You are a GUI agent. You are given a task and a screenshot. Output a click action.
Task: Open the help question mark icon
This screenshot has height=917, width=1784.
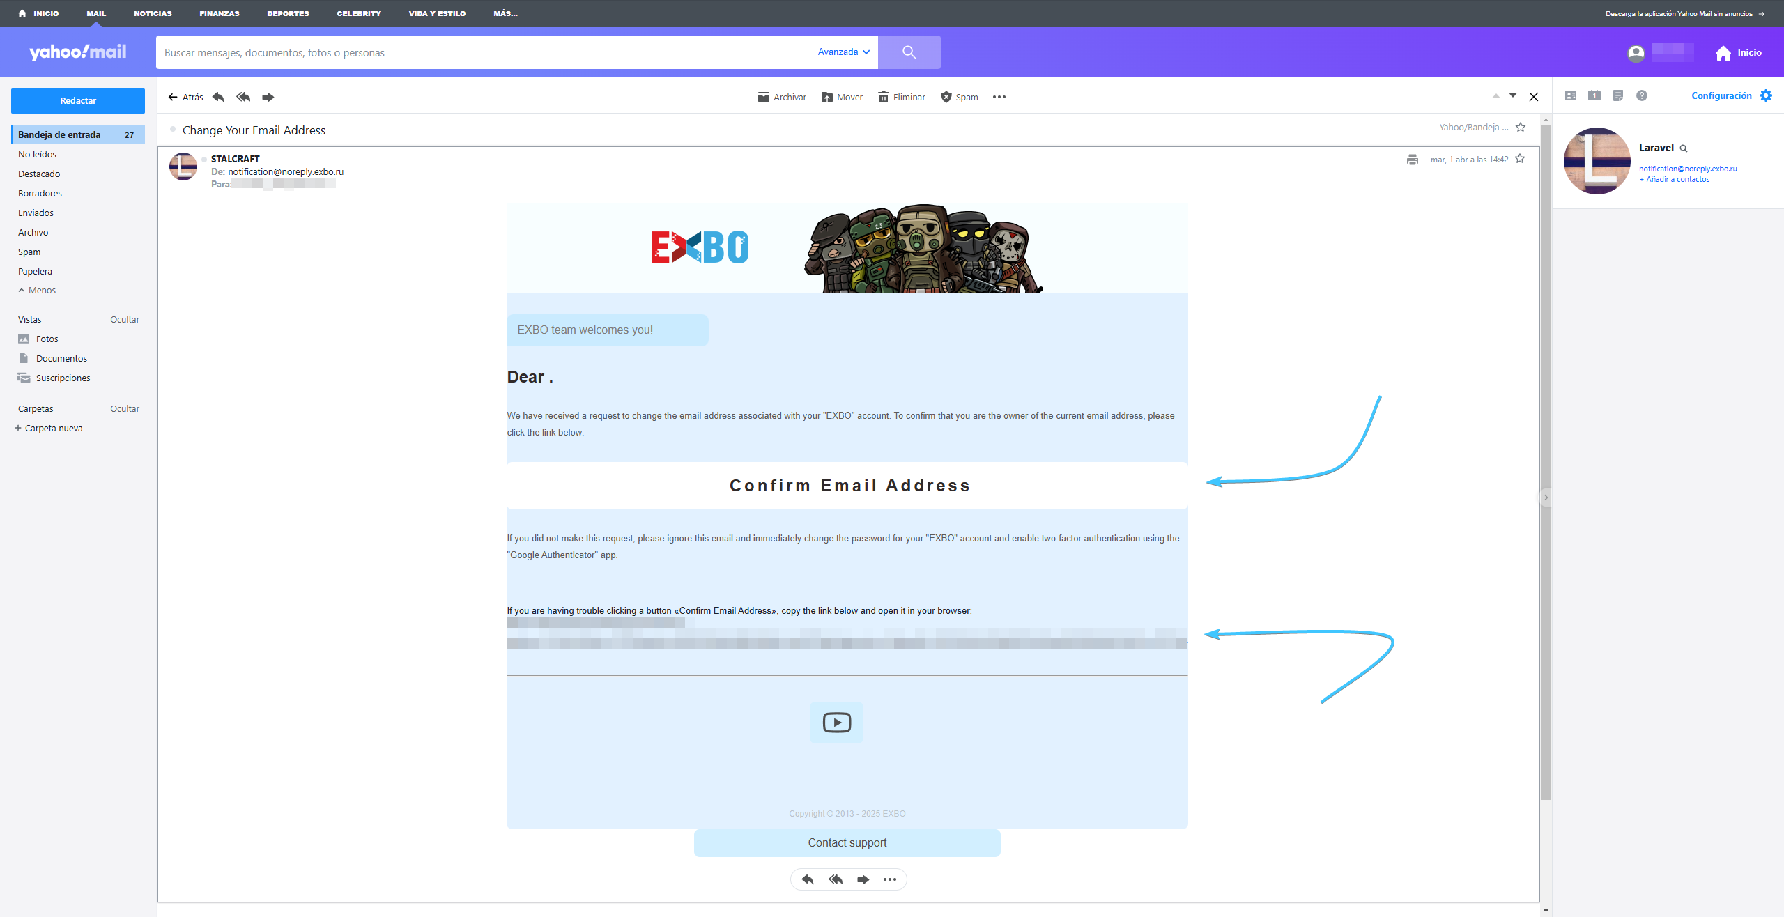point(1642,95)
